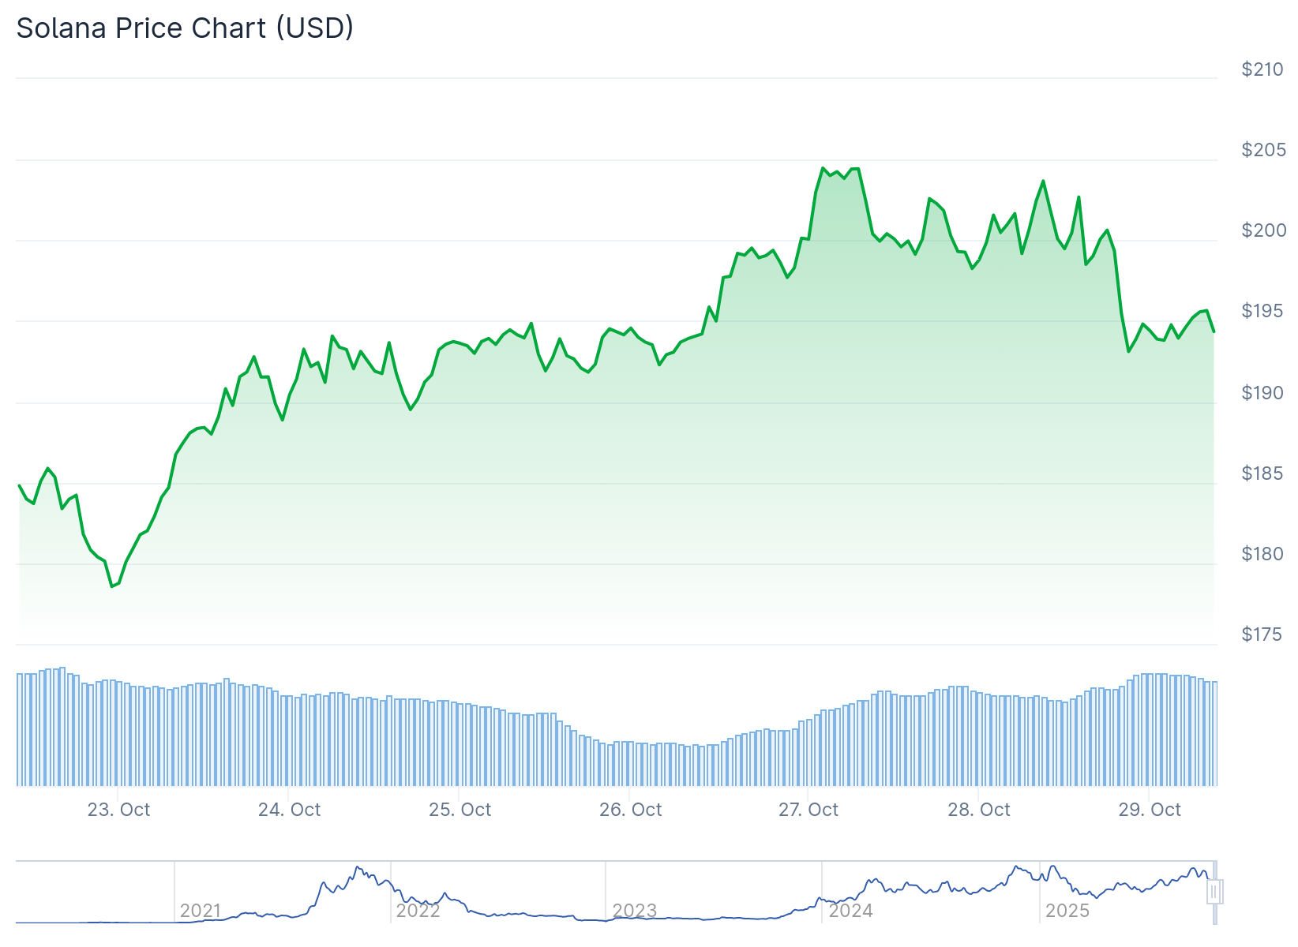1298x947 pixels.
Task: Click the $175 price axis label
Action: pyautogui.click(x=1262, y=634)
